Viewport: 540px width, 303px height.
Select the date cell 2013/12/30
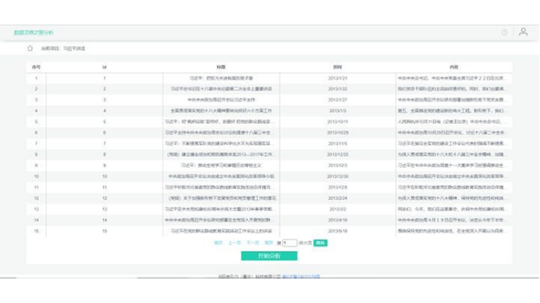pyautogui.click(x=337, y=176)
